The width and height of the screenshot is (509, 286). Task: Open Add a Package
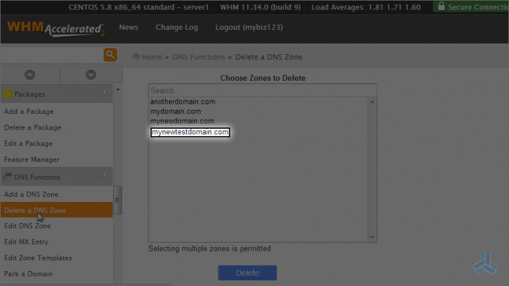point(29,112)
